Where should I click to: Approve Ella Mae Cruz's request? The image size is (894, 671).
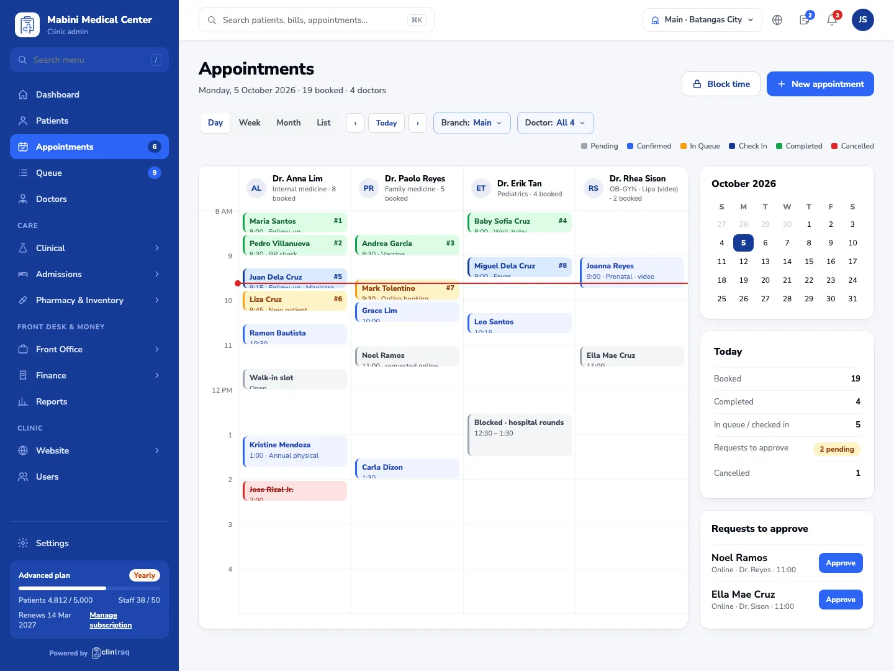(x=841, y=600)
